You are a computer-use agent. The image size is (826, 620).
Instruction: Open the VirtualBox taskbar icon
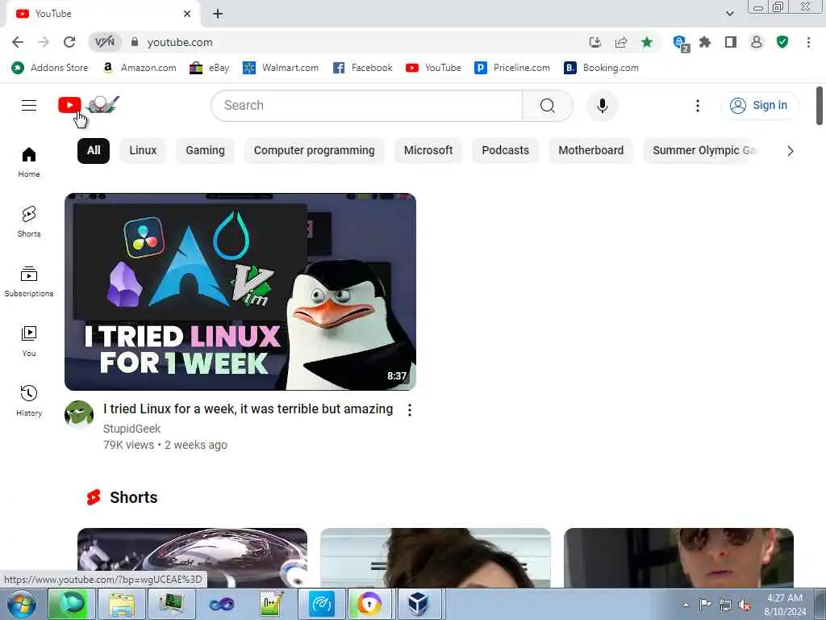(x=418, y=604)
